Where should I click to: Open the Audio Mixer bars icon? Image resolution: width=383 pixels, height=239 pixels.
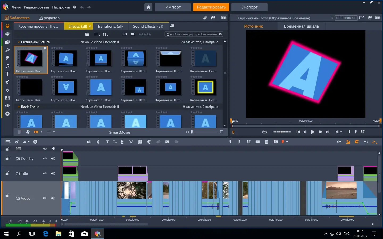pyautogui.click(x=89, y=142)
